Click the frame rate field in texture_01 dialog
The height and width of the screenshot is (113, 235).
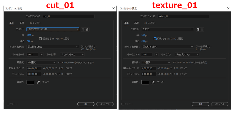tap(147, 55)
